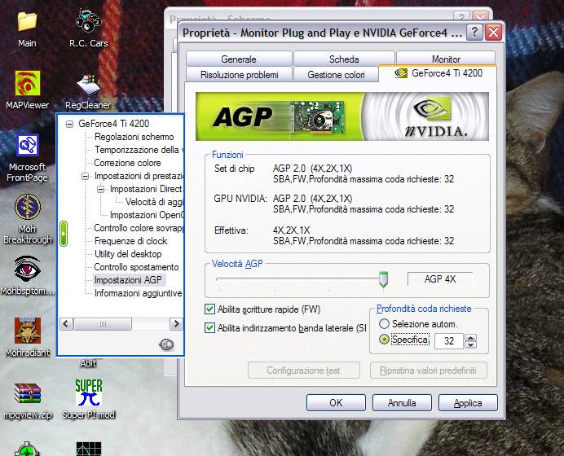Increase request queue depth with up arrow
This screenshot has height=456, width=564.
tap(470, 338)
